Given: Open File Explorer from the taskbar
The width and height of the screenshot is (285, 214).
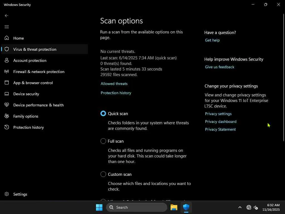Looking at the screenshot, I should pos(174,207).
